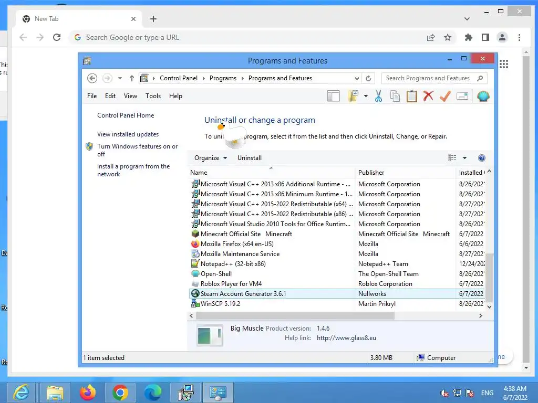Viewport: 538px width, 403px height.
Task: Click the Cut scissors toolbar icon
Action: [378, 97]
